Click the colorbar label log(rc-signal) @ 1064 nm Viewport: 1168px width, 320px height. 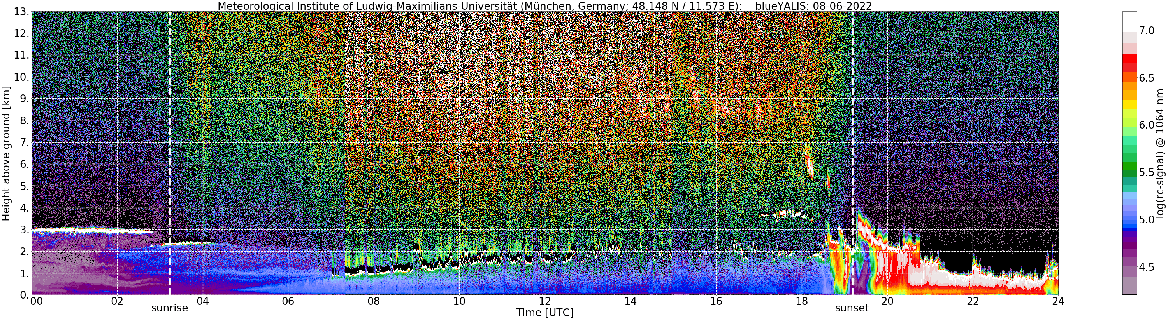click(x=1161, y=153)
